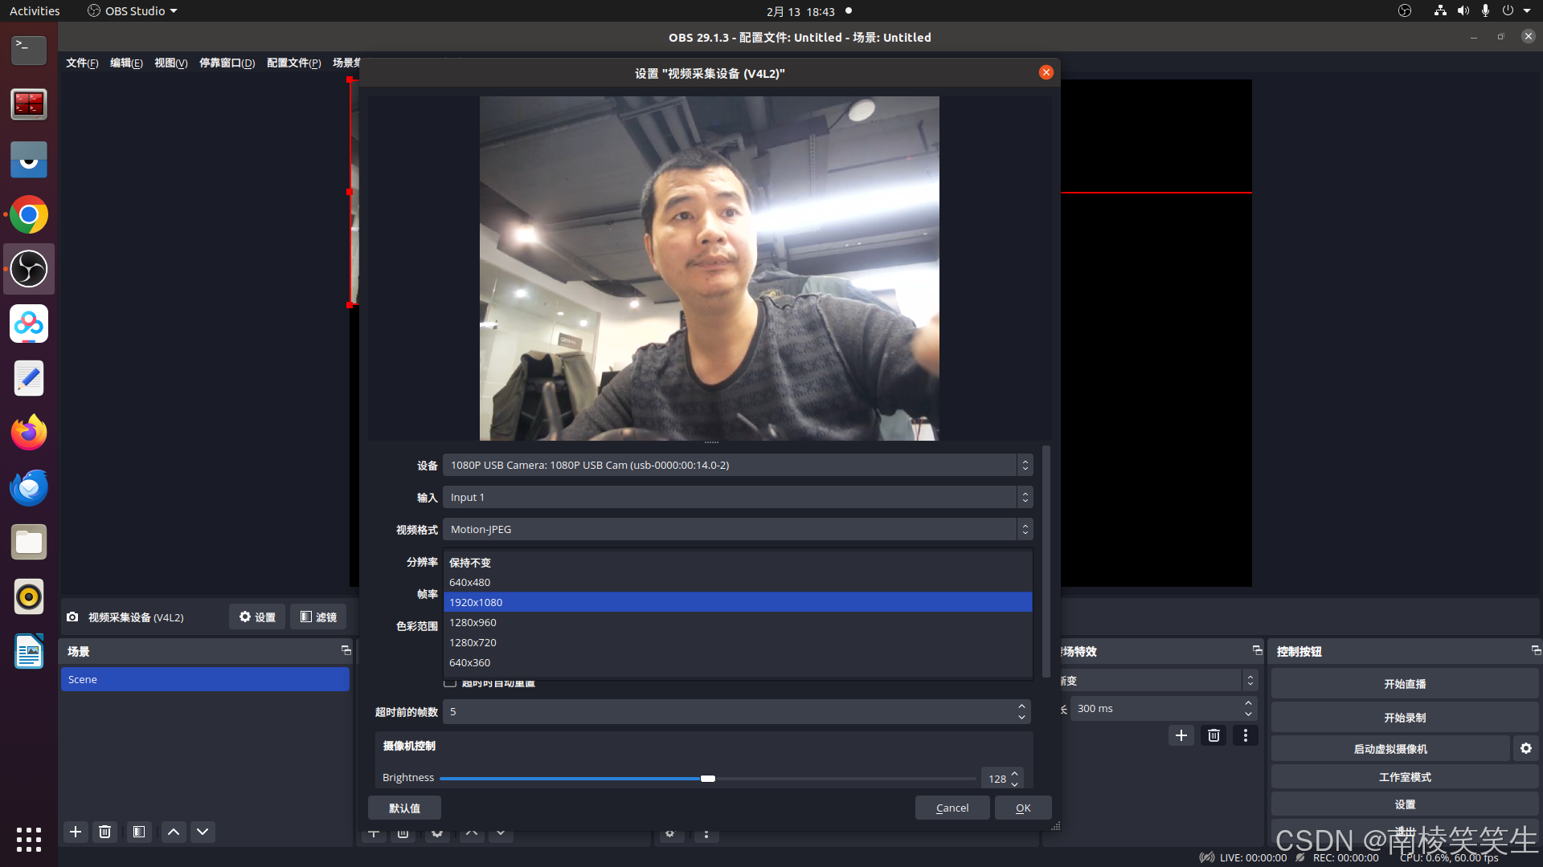Move scene up with arrow icon
Image resolution: width=1543 pixels, height=867 pixels.
click(x=173, y=832)
